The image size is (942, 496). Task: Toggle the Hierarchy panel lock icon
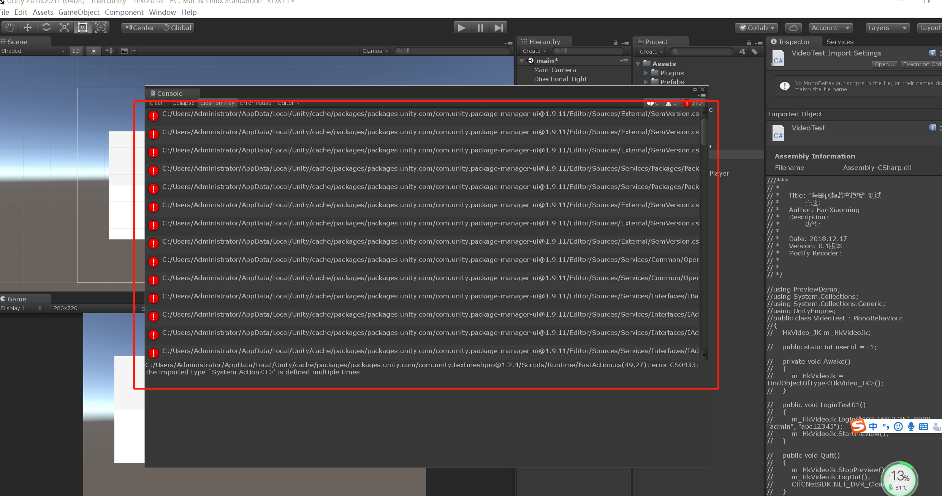[616, 43]
